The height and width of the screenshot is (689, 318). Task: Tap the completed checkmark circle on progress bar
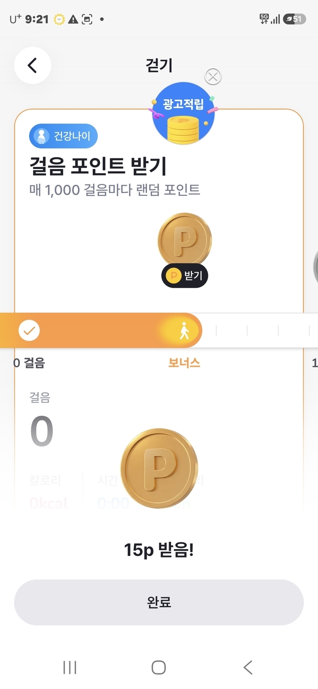(x=29, y=330)
